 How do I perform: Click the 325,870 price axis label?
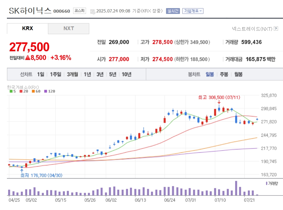point(269,95)
